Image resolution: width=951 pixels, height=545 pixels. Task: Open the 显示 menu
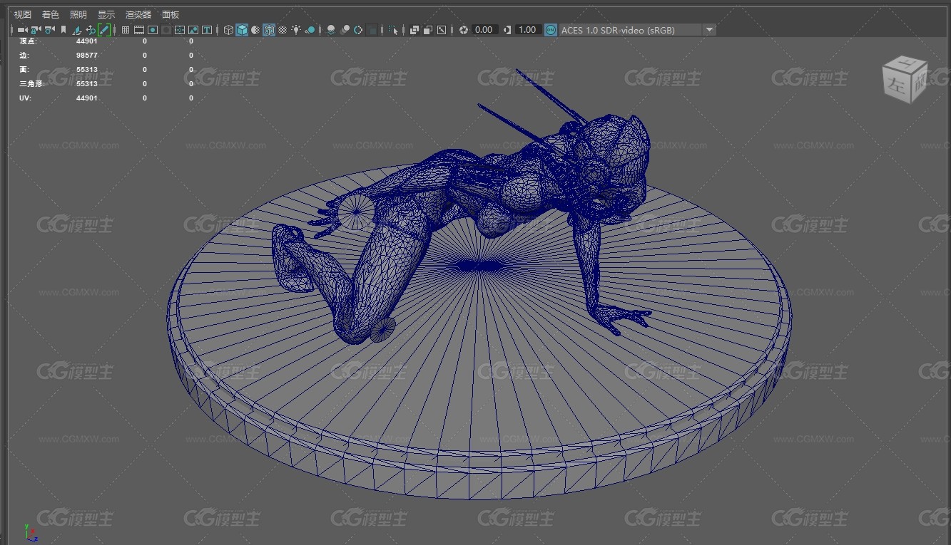click(x=106, y=14)
